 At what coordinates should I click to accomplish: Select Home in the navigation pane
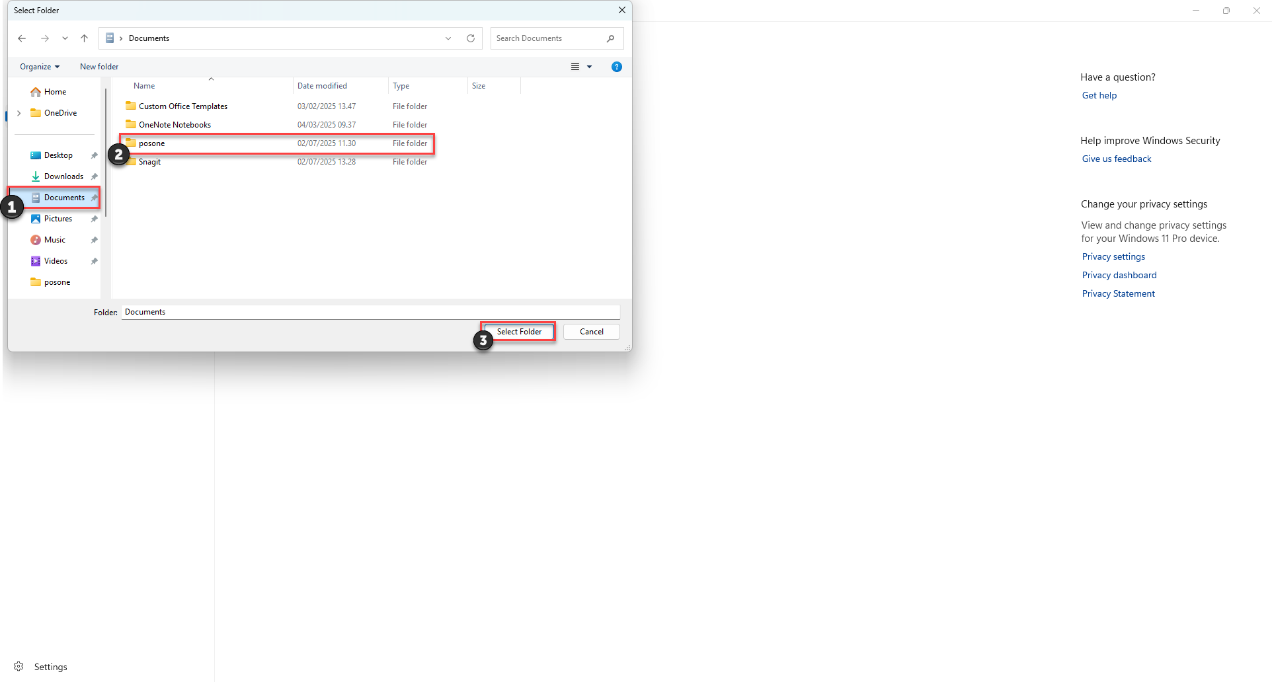point(55,92)
